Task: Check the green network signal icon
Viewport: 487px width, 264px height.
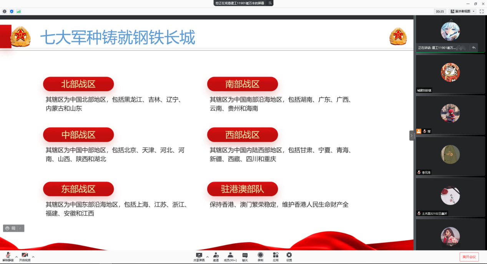Action: click(x=18, y=12)
